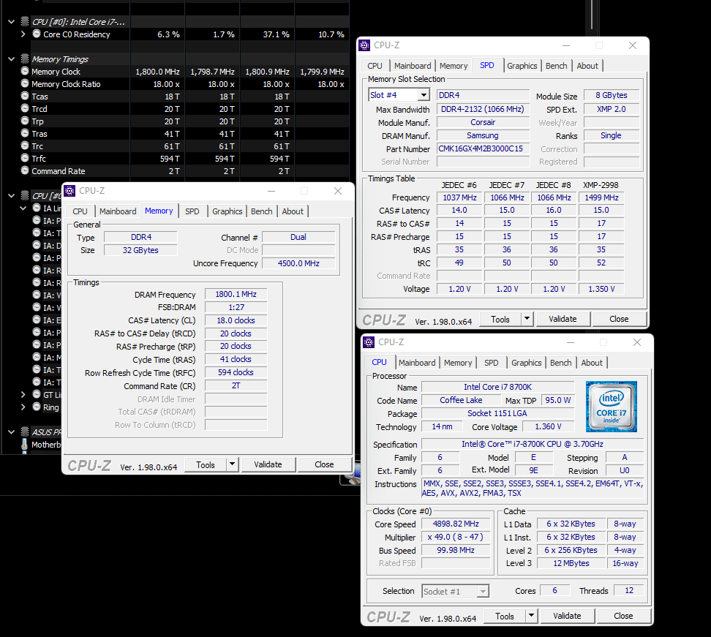Switch to Bench tab in Memory window
Image resolution: width=711 pixels, height=637 pixels.
[262, 211]
